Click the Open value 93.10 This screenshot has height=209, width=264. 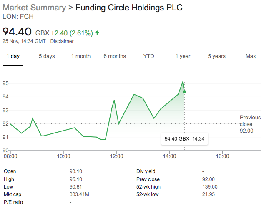76,171
